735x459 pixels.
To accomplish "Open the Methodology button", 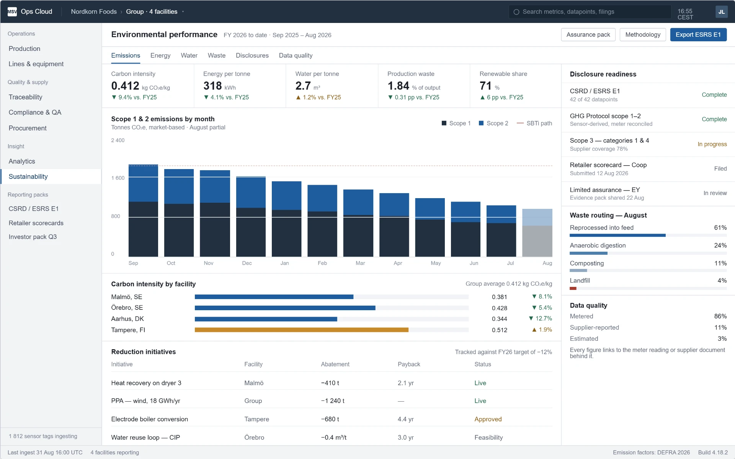I will click(643, 35).
